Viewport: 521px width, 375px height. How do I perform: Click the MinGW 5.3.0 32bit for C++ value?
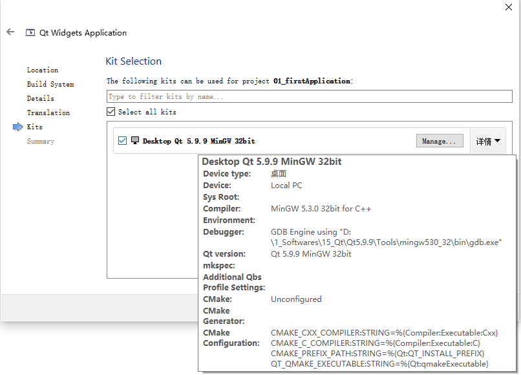(x=321, y=209)
